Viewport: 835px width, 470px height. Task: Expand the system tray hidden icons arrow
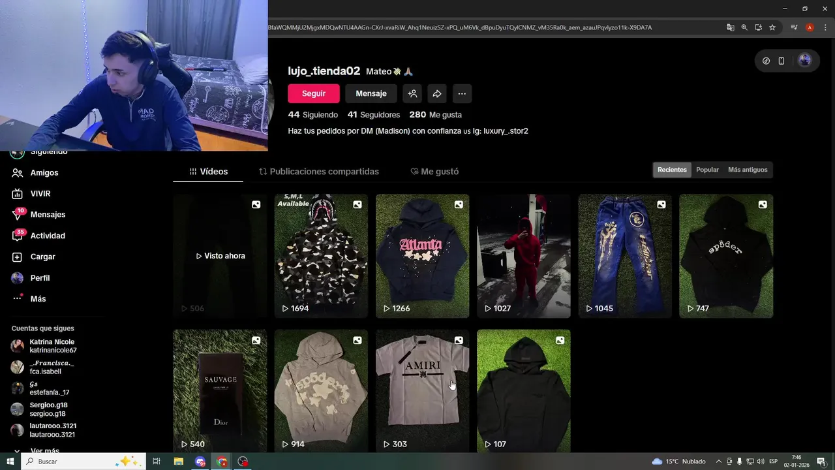click(719, 462)
